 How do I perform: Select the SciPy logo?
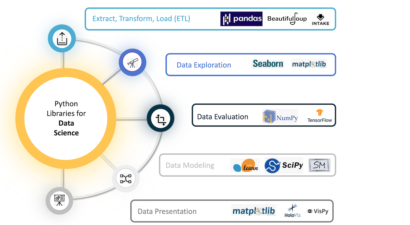[284, 165]
